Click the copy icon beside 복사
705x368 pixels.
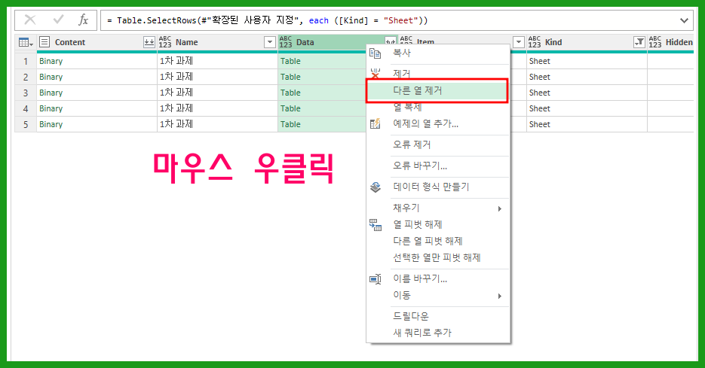pos(375,53)
